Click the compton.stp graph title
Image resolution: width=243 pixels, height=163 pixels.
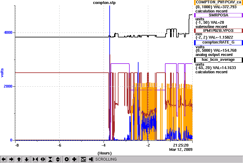[104, 3]
